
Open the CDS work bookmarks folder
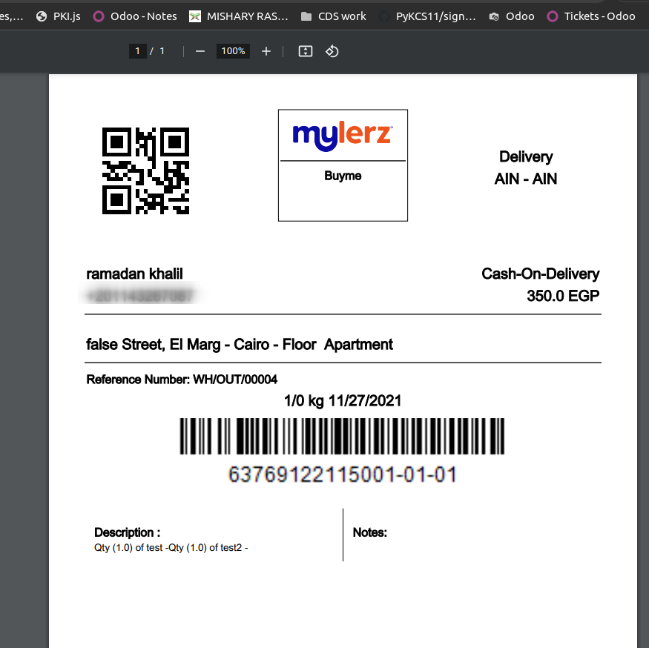(x=334, y=16)
